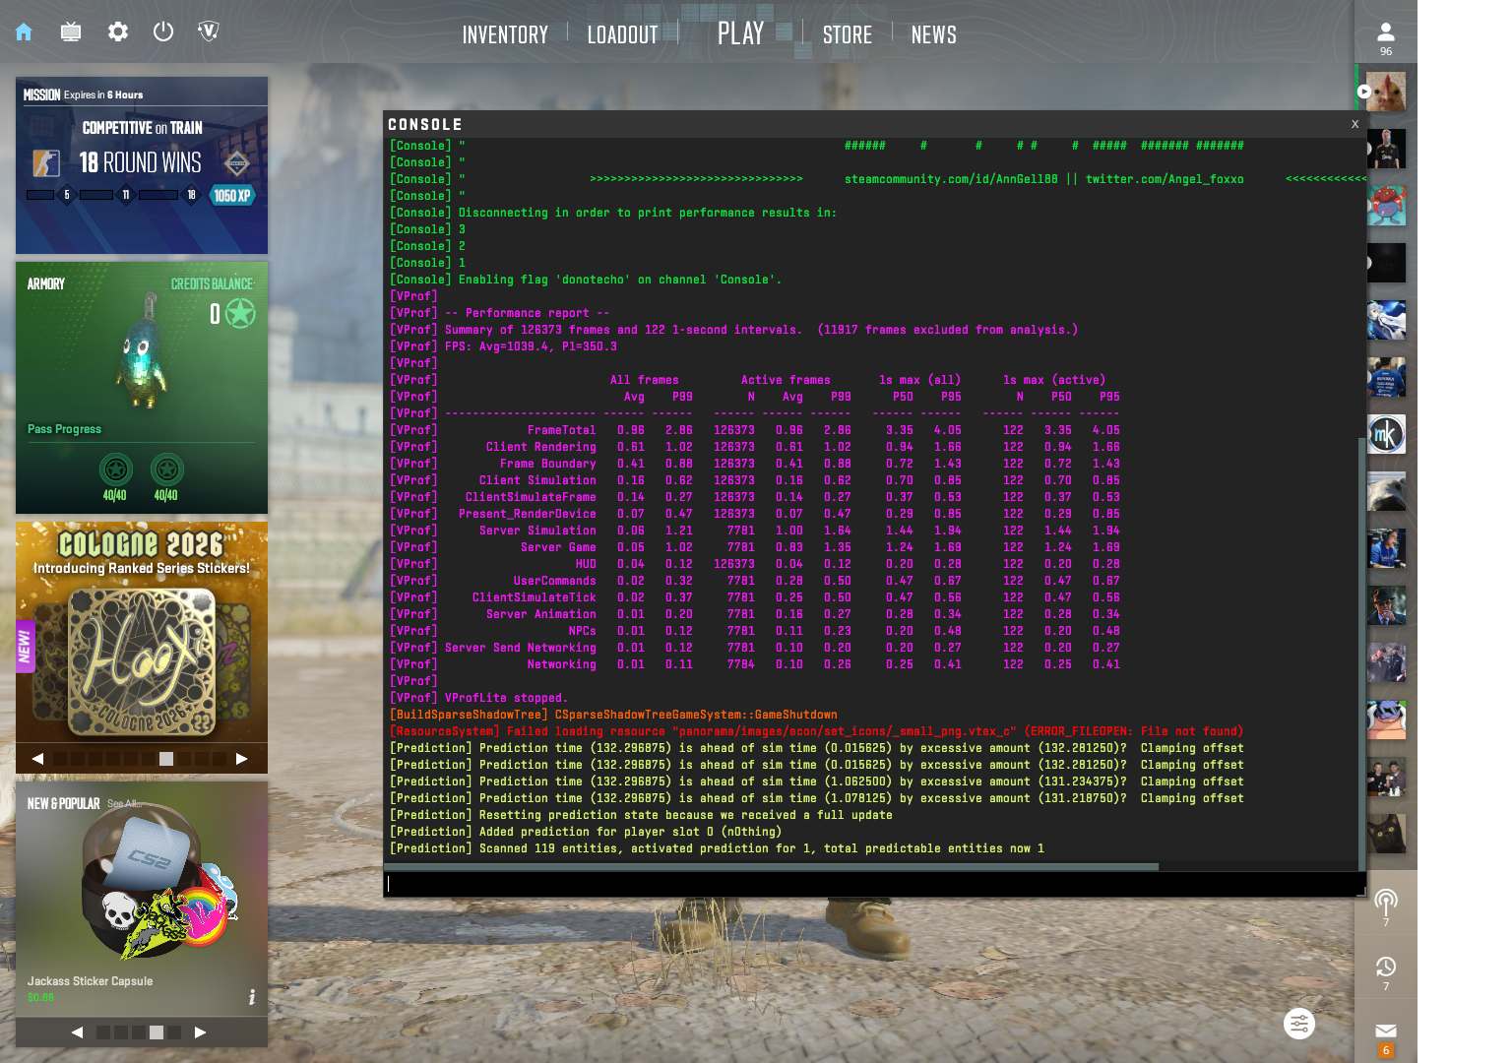Screen dimensions: 1512x1063
Task: Click the second 40/40 pass progress star
Action: (166, 469)
